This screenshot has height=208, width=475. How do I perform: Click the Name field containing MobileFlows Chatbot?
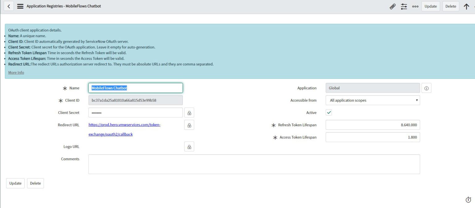135,88
